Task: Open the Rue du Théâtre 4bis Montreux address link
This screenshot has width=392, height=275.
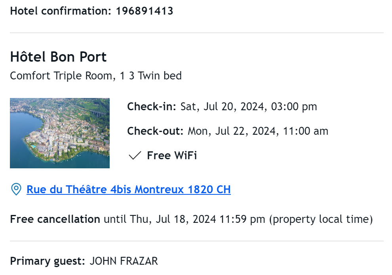Action: (129, 189)
